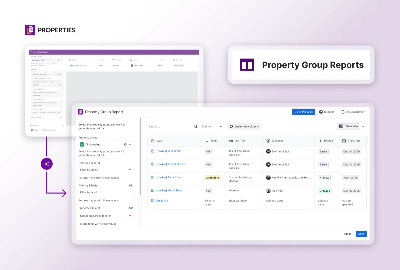Image resolution: width=400 pixels, height=270 pixels.
Task: Open the [Newbie] Jane Smith v1 page link
Action: tap(170, 164)
